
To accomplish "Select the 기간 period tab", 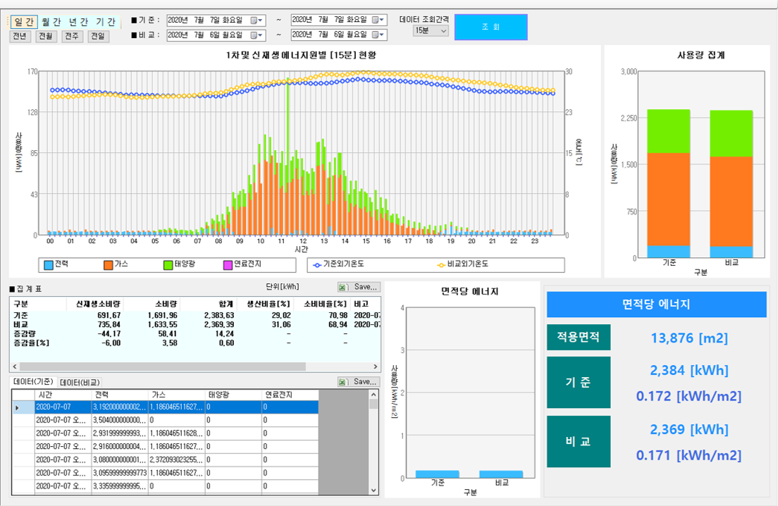I will (106, 22).
